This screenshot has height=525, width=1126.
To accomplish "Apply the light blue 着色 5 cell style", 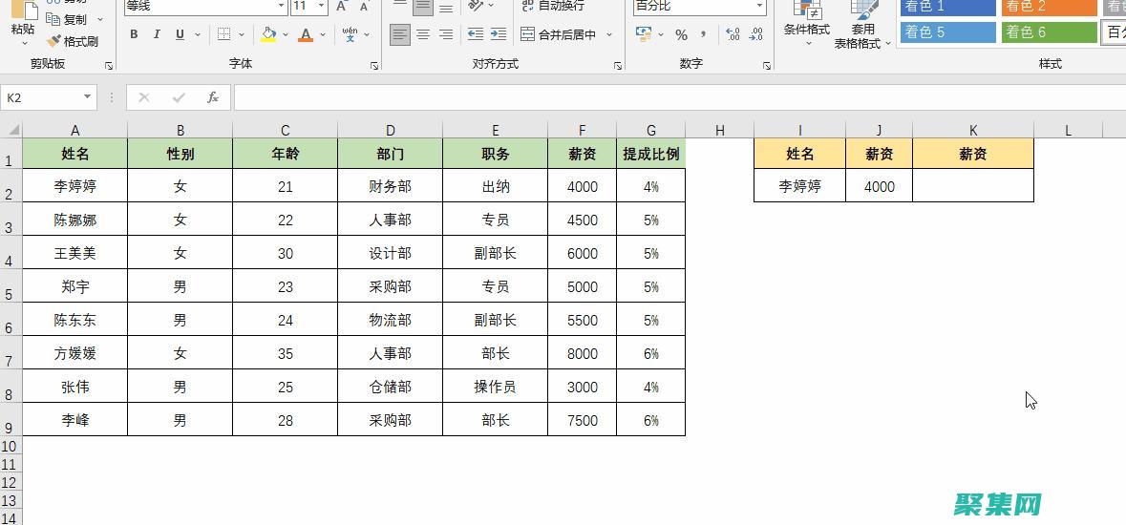I will [948, 31].
